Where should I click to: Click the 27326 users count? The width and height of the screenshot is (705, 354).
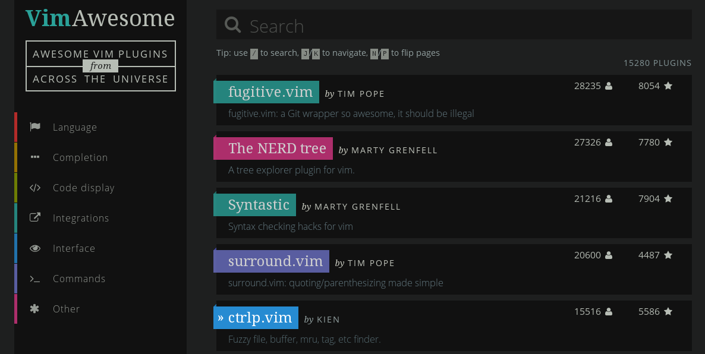587,143
